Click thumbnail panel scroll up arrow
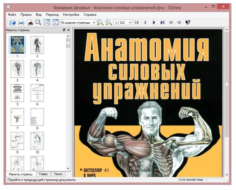The height and width of the screenshot is (190, 236). [x=68, y=36]
